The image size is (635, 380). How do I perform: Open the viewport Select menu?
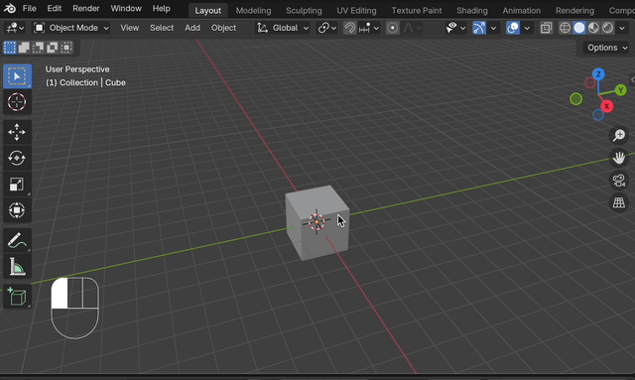(162, 28)
